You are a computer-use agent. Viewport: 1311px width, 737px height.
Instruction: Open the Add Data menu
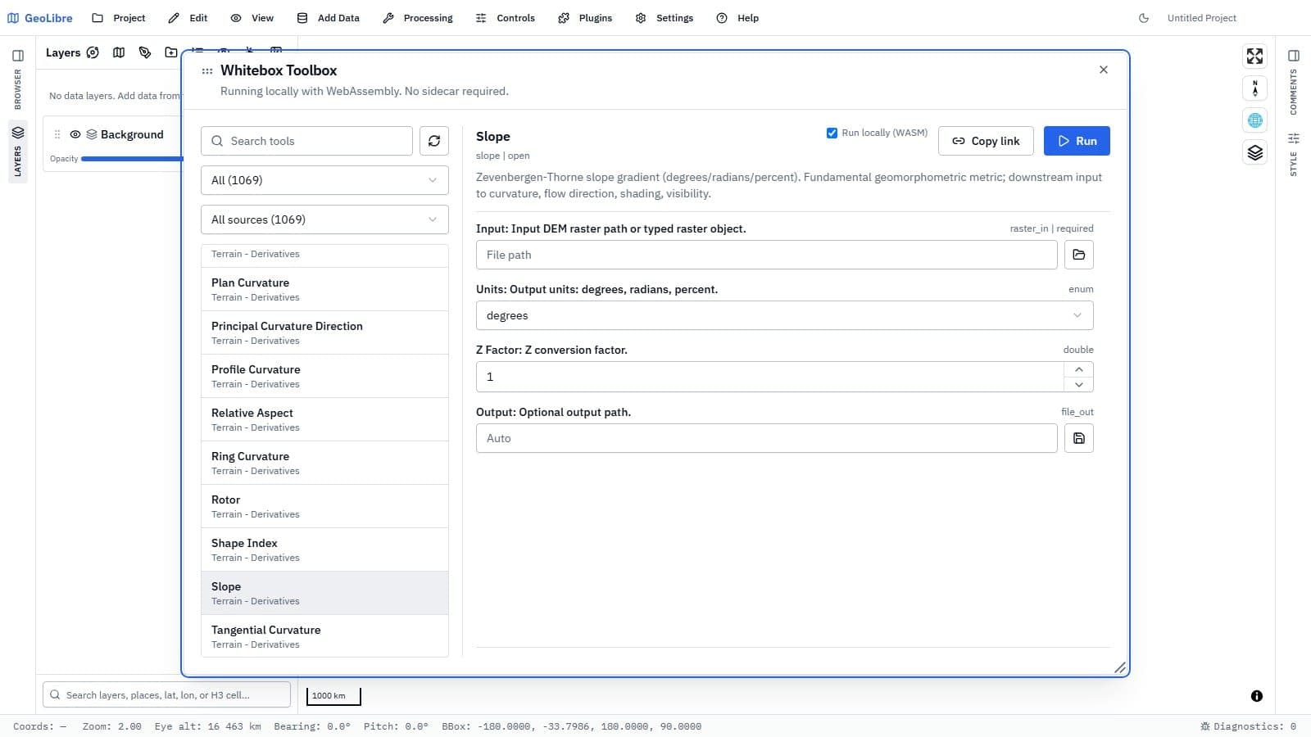[x=328, y=18]
